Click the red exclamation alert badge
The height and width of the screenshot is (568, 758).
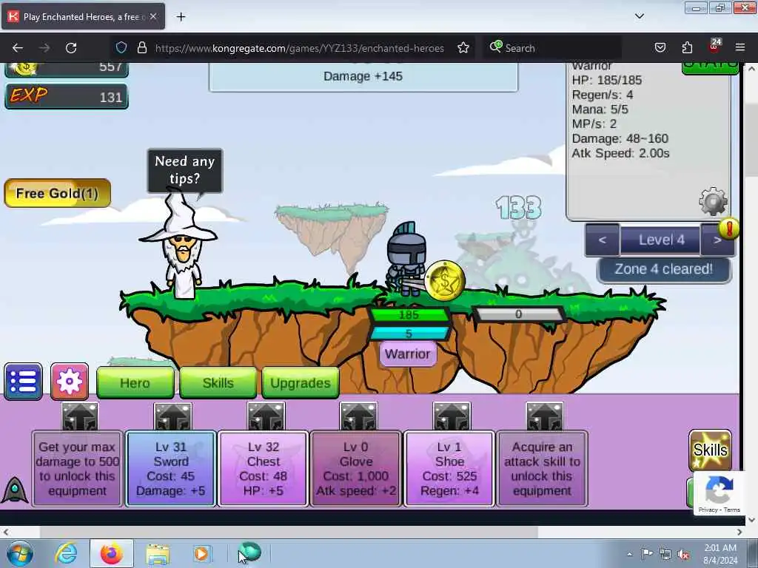click(729, 228)
